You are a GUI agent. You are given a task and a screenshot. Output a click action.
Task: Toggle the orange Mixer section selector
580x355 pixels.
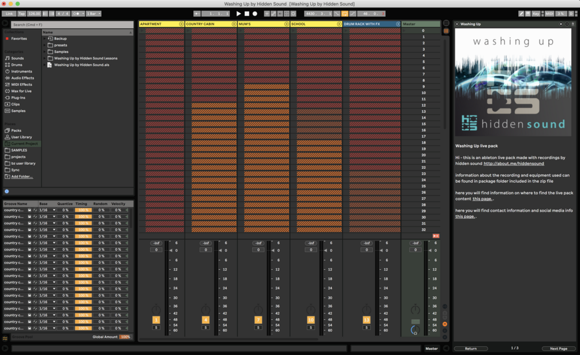[x=444, y=324]
